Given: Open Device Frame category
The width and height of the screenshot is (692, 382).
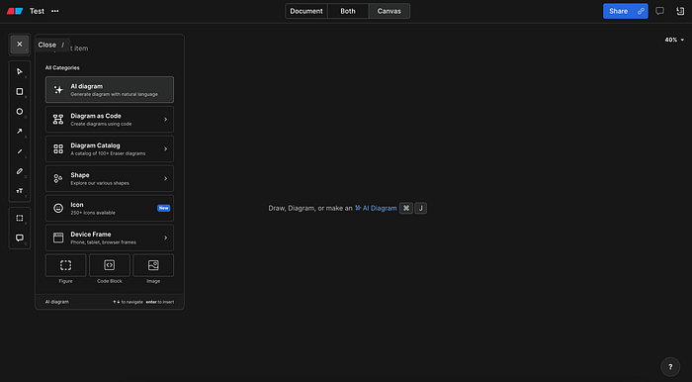Looking at the screenshot, I should point(110,238).
